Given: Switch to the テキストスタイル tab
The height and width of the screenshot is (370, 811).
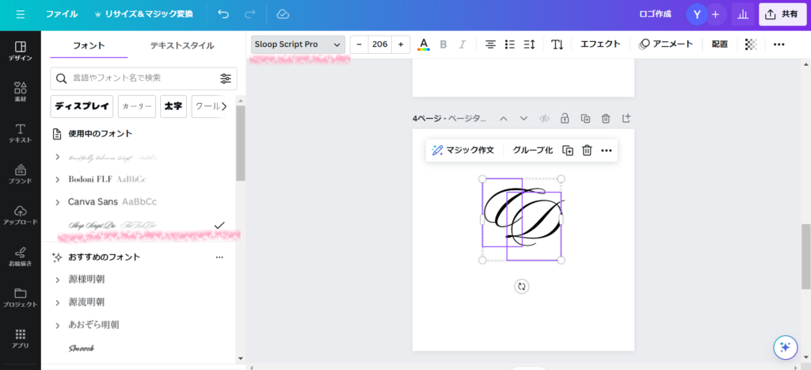Looking at the screenshot, I should tap(182, 45).
